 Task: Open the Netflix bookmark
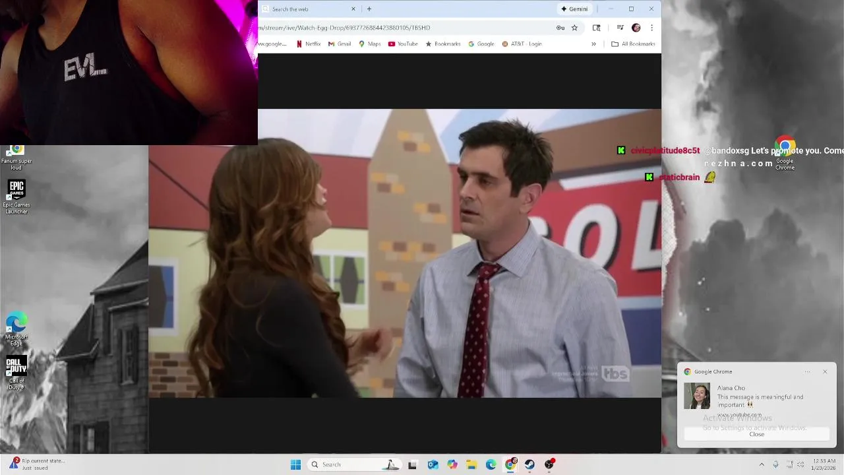[309, 44]
